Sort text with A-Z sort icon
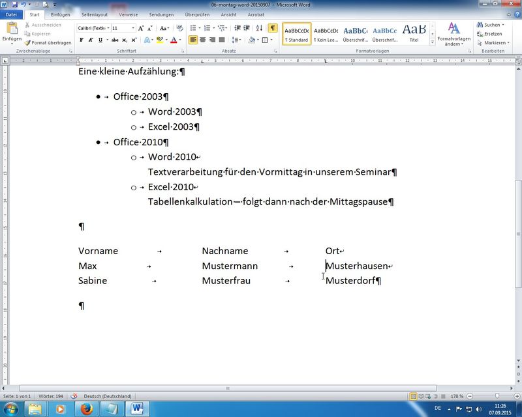 pyautogui.click(x=259, y=28)
